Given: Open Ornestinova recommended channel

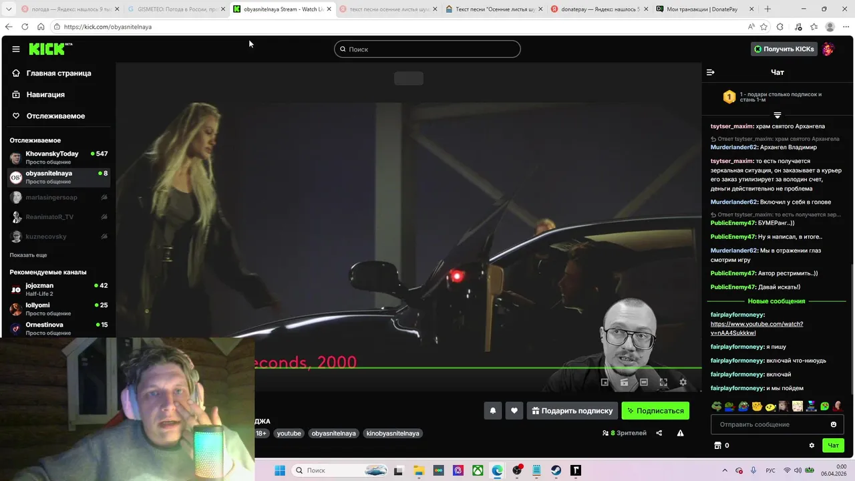Looking at the screenshot, I should click(x=59, y=328).
